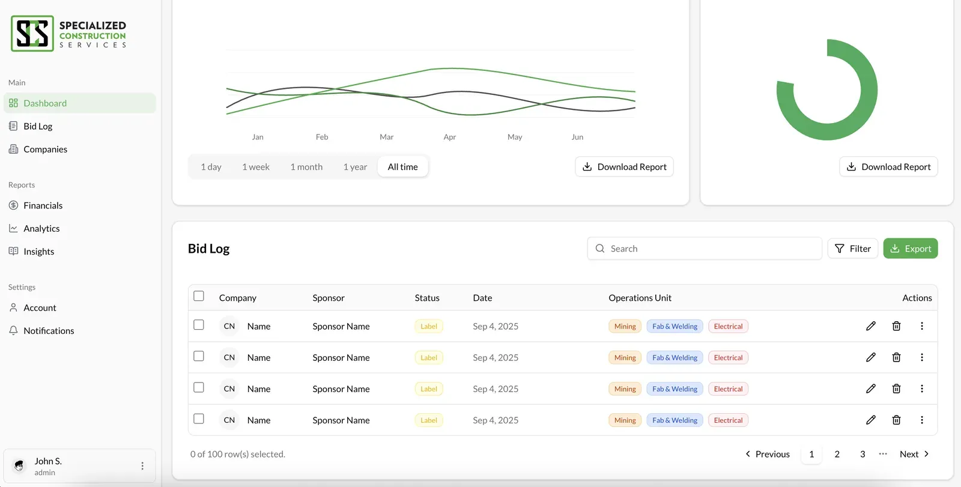The height and width of the screenshot is (487, 961).
Task: Open more actions for the first bid row
Action: pos(922,326)
